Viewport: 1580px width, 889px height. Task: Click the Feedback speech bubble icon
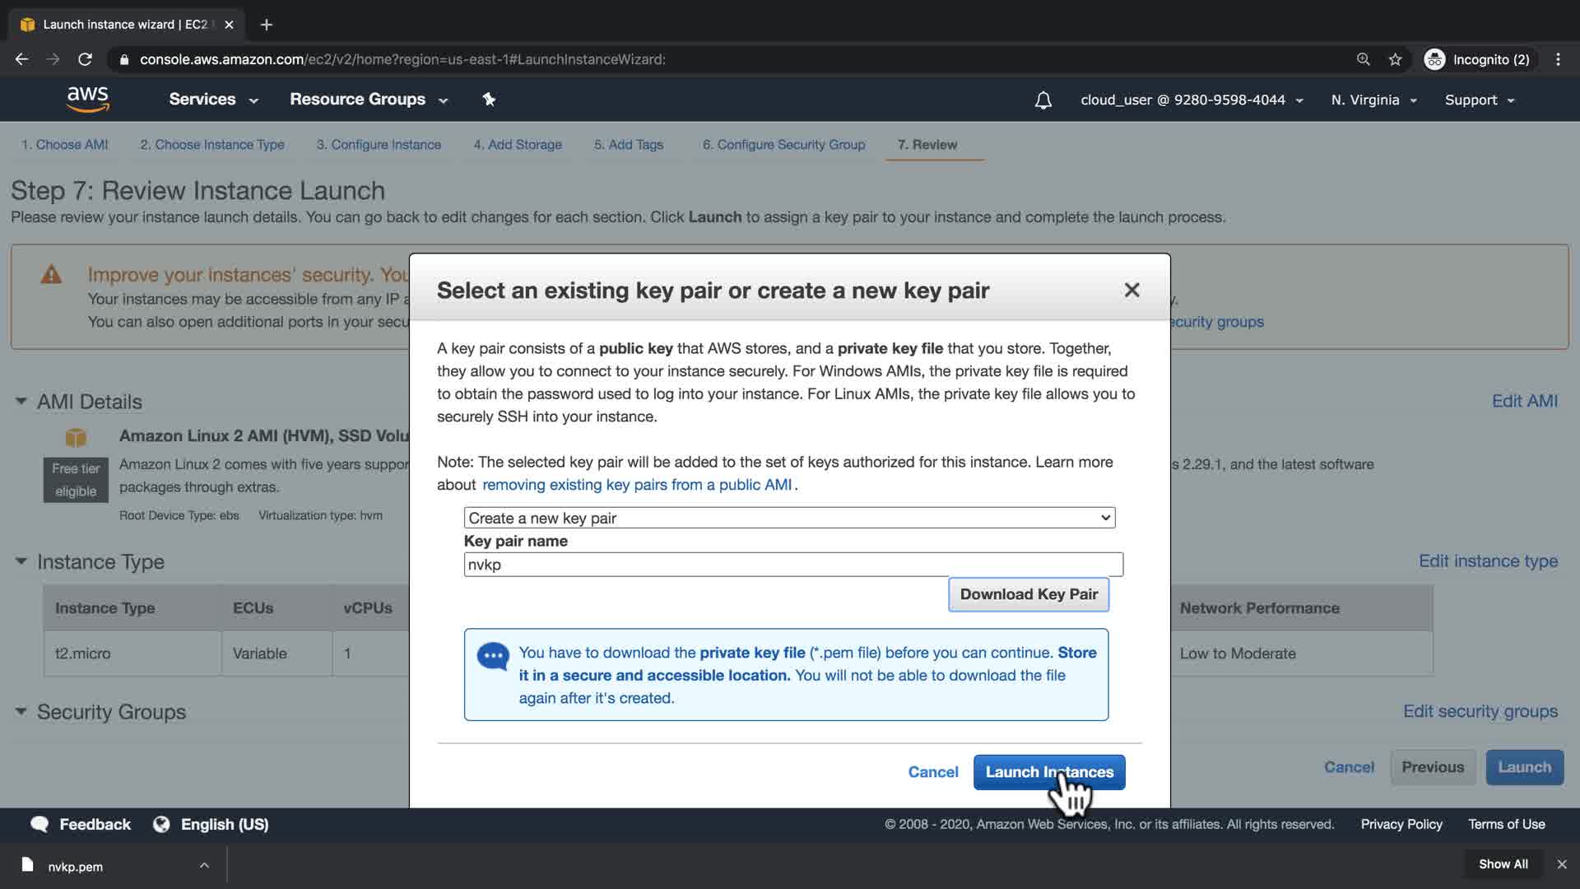(x=39, y=824)
